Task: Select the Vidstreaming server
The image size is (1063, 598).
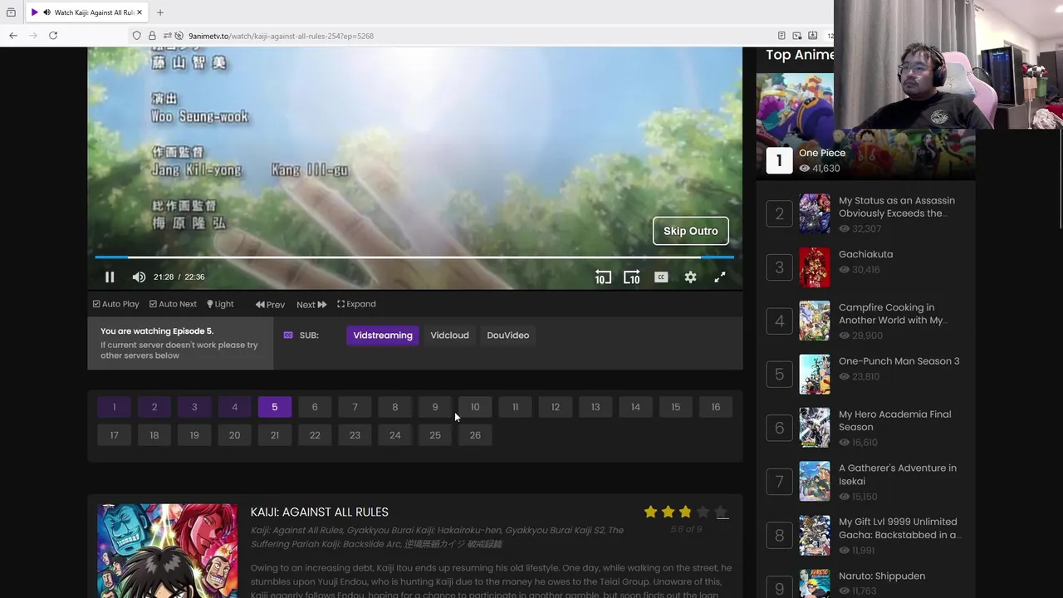Action: tap(383, 336)
